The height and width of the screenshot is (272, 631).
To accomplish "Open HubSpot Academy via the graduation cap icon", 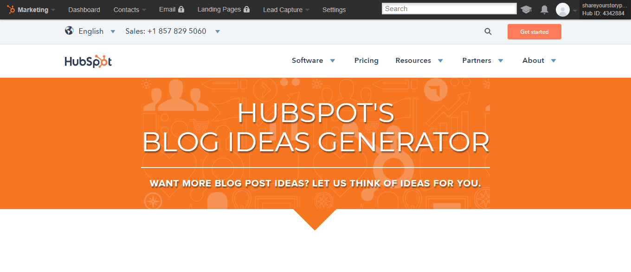I will (x=526, y=9).
